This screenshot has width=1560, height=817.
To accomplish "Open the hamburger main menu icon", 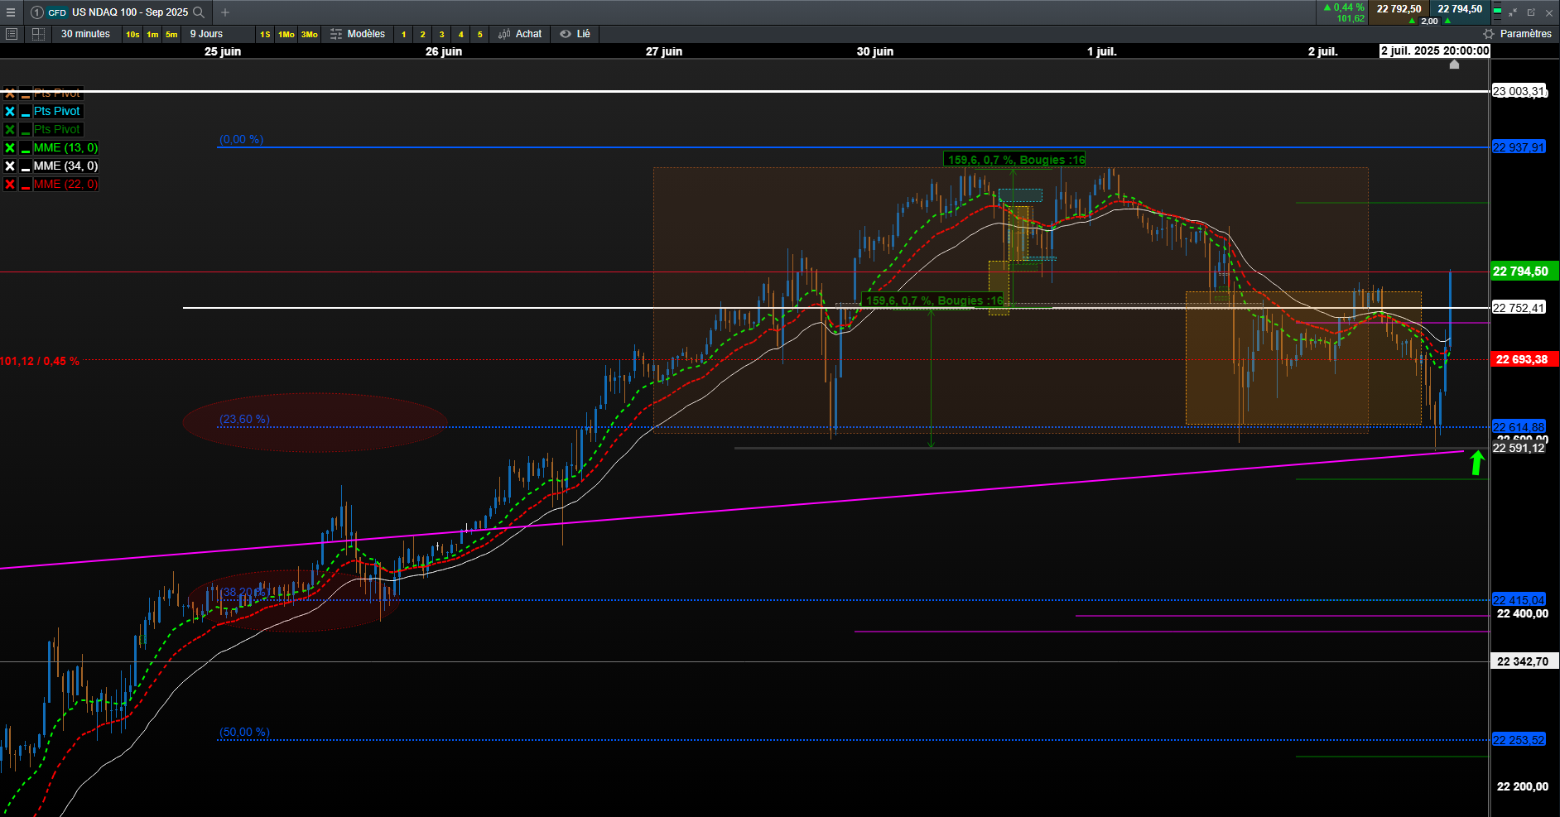I will [x=11, y=12].
